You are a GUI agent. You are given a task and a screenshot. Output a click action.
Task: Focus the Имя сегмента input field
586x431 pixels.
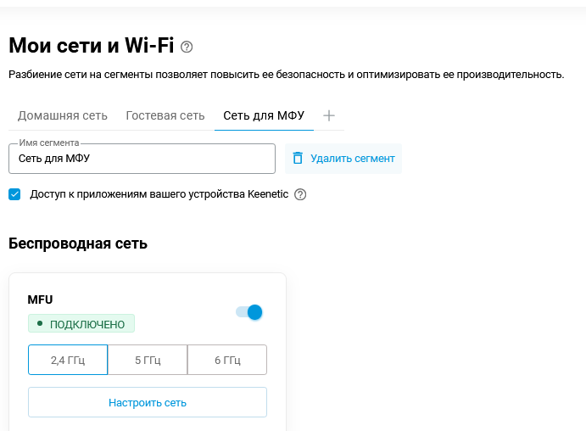click(142, 159)
